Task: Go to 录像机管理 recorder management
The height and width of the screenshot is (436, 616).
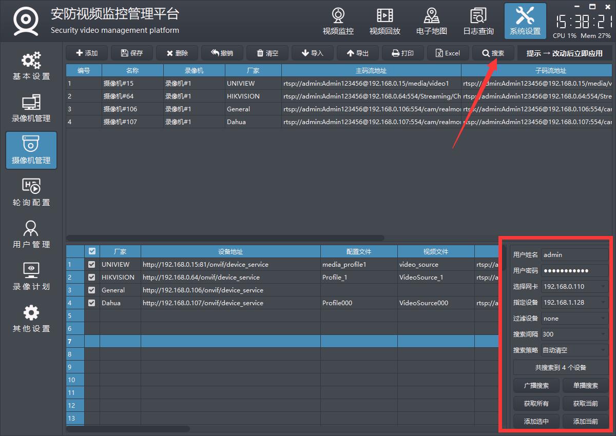Action: [31, 108]
